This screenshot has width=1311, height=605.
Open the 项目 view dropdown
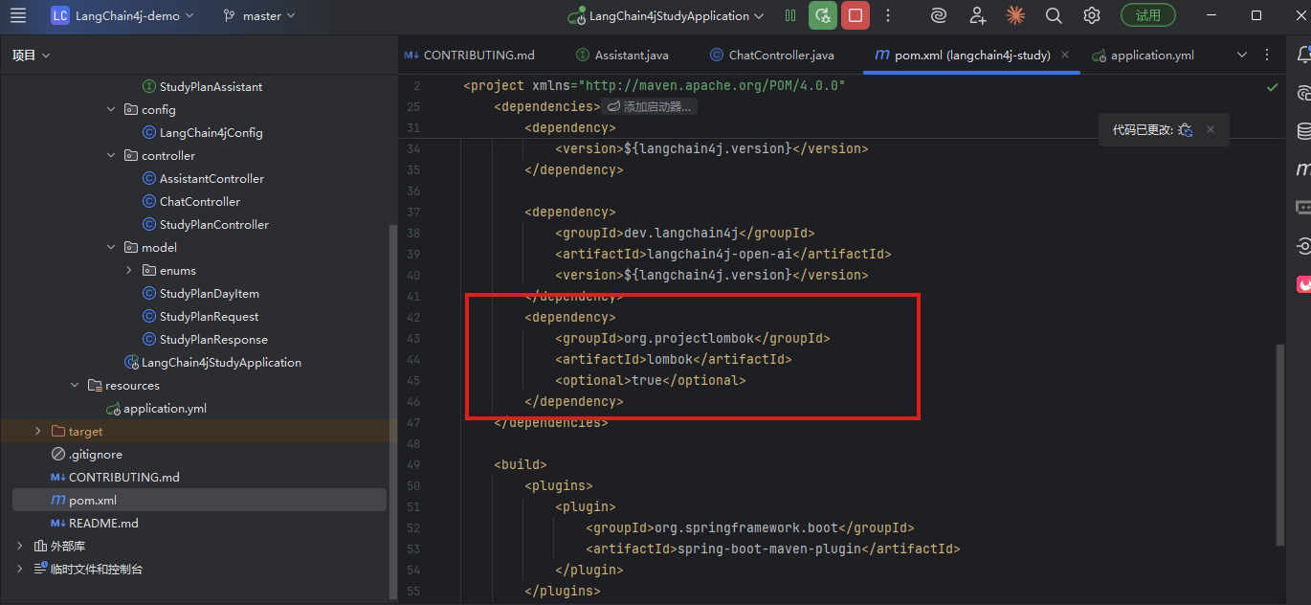click(x=31, y=56)
